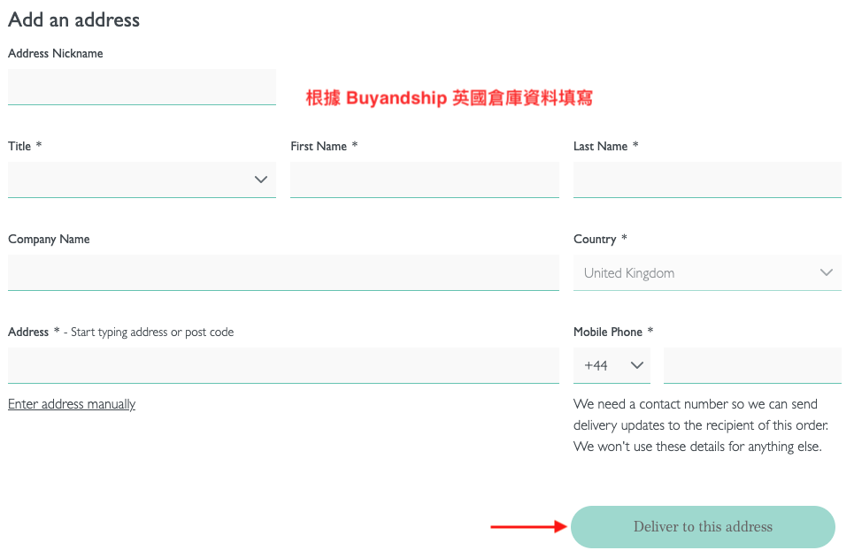Viewport: 854px width, 558px height.
Task: Open the Title dropdown
Action: [x=142, y=180]
